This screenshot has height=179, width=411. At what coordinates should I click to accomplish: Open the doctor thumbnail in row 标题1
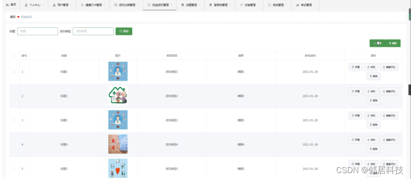click(118, 71)
